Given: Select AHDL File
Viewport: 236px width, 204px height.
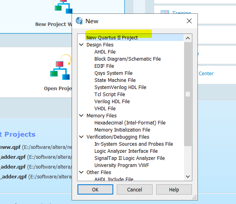Looking at the screenshot, I should pyautogui.click(x=105, y=52).
